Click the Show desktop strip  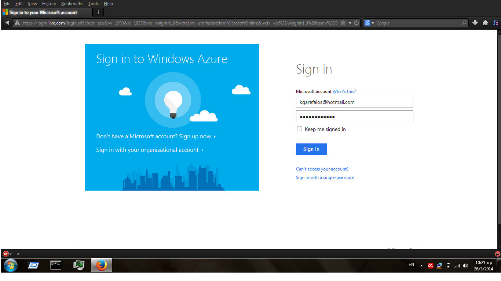tap(498, 266)
